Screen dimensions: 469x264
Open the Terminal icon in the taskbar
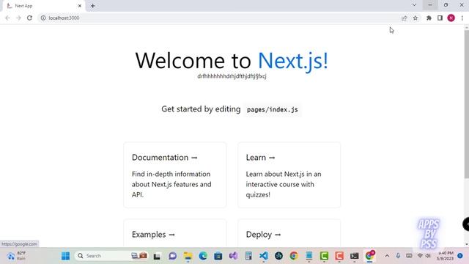(x=355, y=256)
